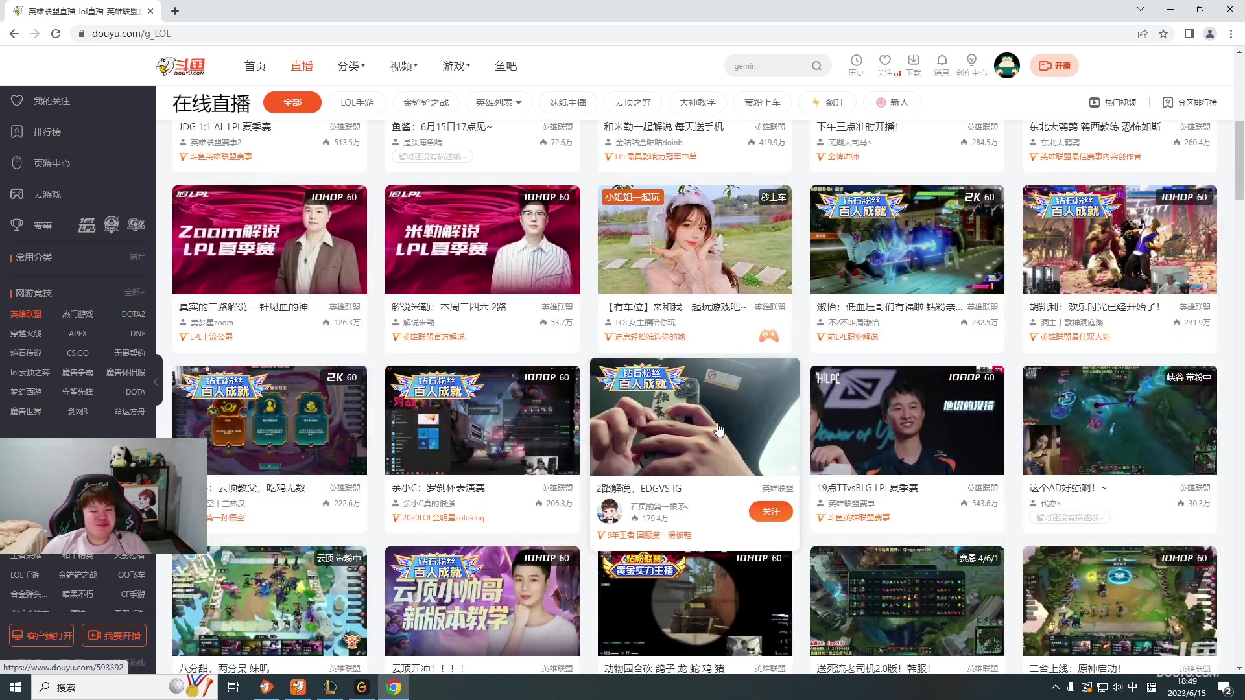Click the orange 关注 follow button
This screenshot has width=1245, height=700.
pyautogui.click(x=771, y=511)
